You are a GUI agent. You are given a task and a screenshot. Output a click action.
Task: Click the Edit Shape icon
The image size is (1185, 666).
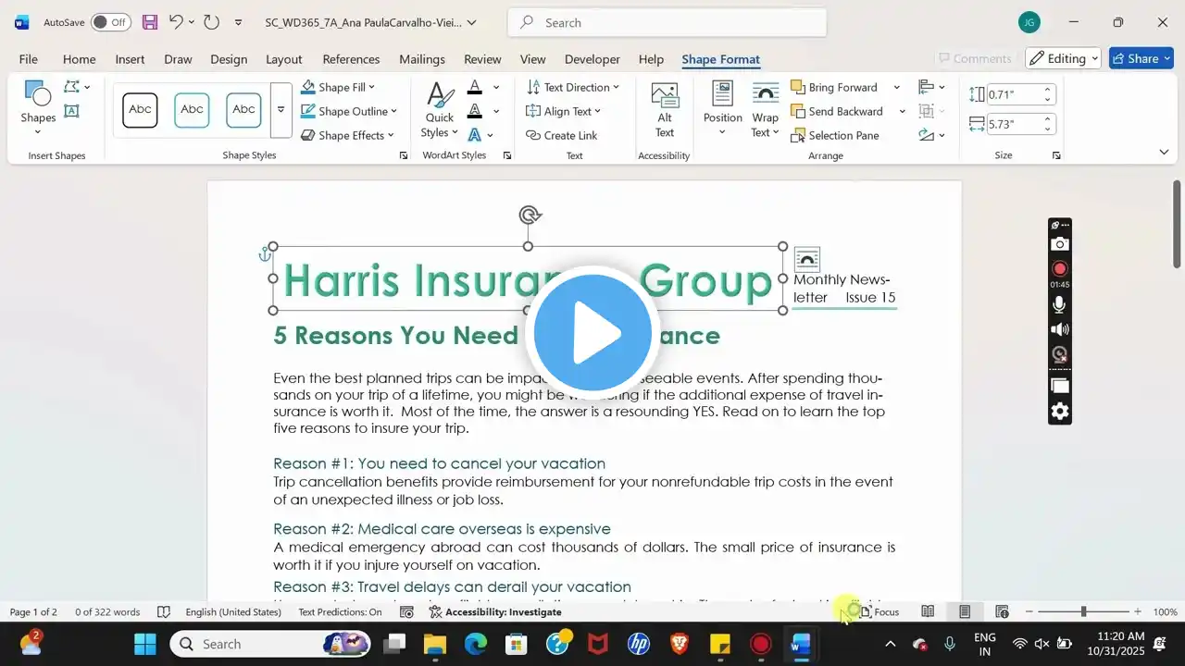(x=72, y=87)
